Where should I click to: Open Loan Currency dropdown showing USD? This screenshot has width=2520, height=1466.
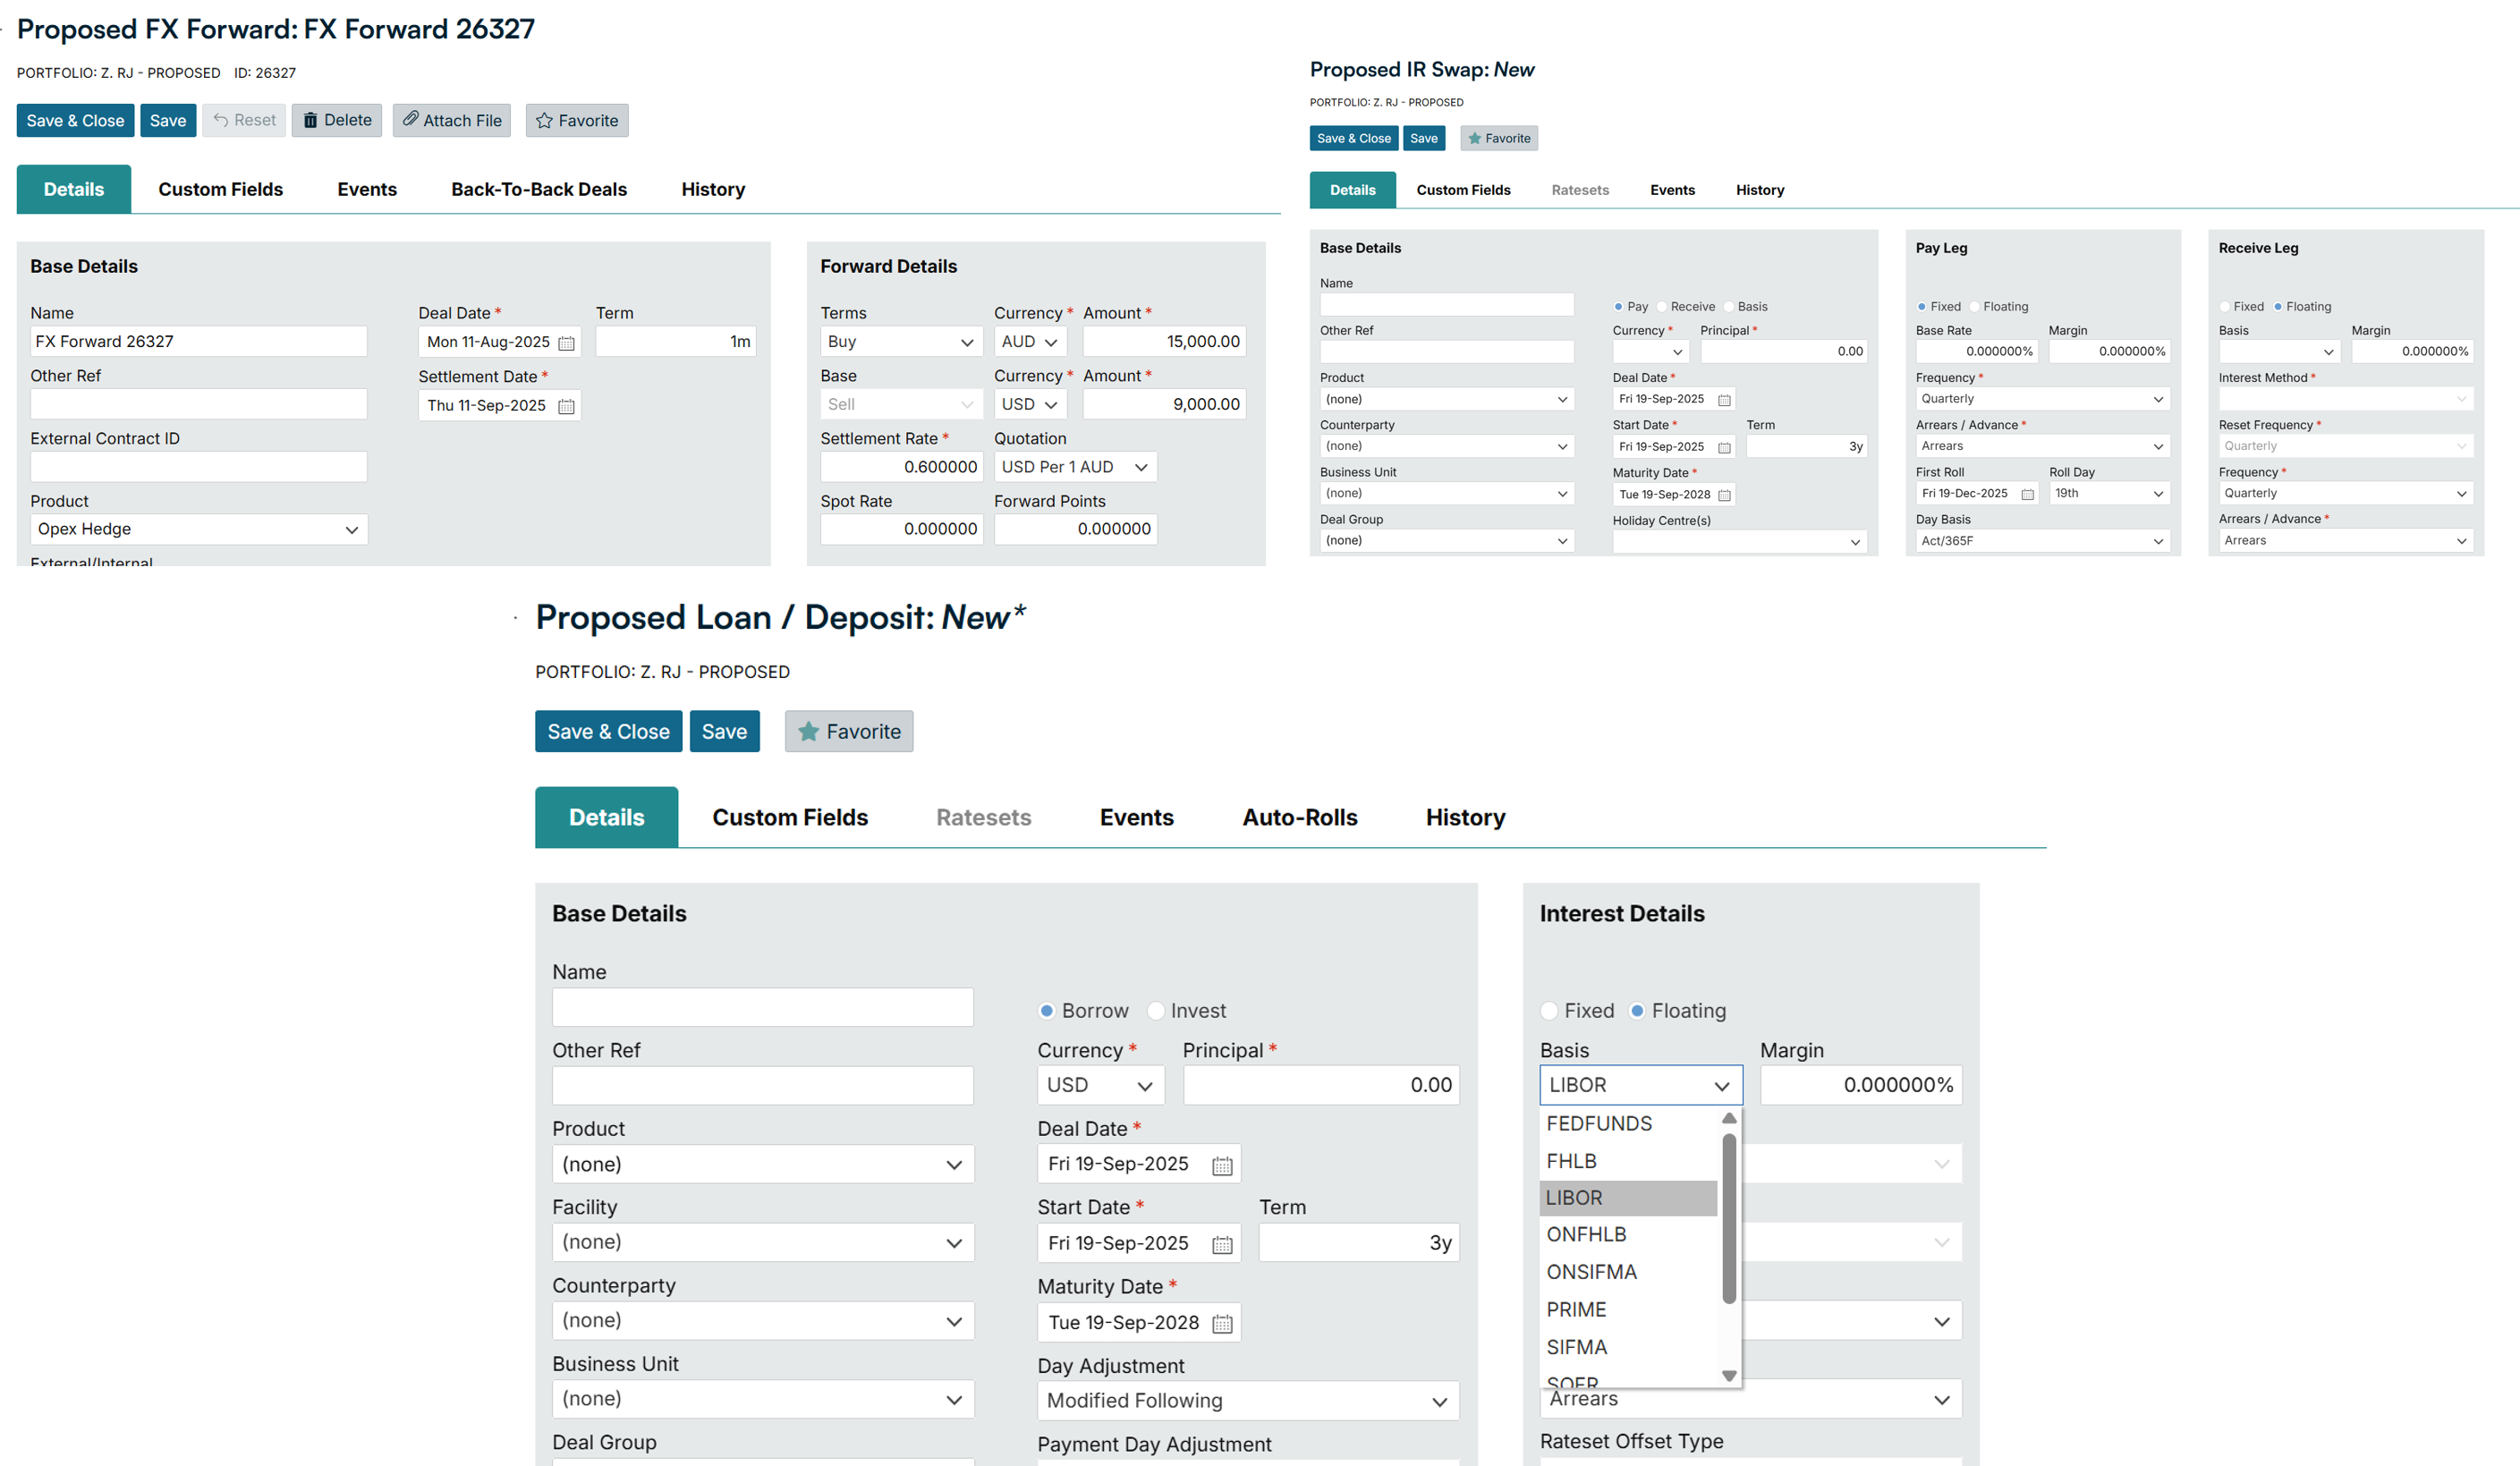1101,1085
